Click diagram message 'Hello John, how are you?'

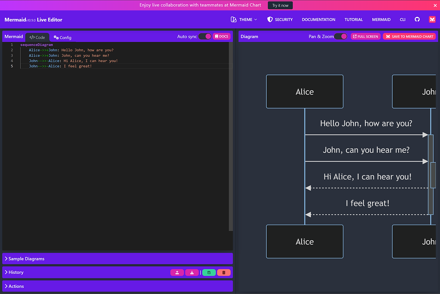coord(366,123)
